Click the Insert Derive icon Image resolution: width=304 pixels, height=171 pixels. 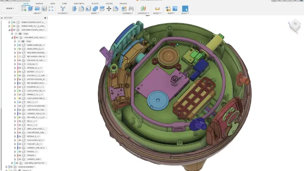168,8
